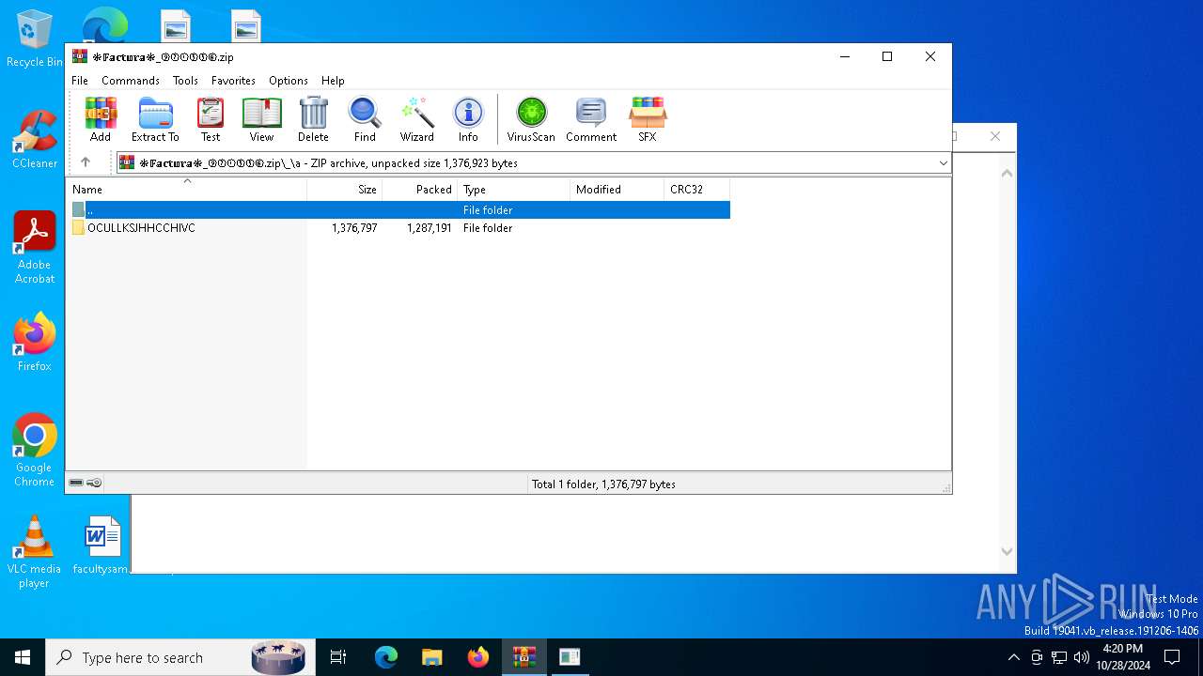The height and width of the screenshot is (676, 1203).
Task: Open the View file tool
Action: coord(261,119)
